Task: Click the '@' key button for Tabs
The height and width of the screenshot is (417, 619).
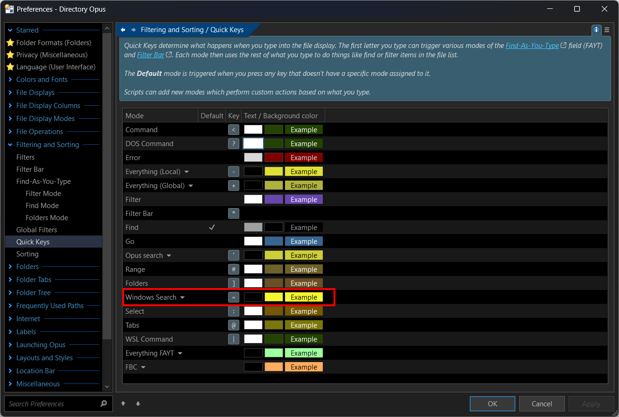Action: pos(234,325)
